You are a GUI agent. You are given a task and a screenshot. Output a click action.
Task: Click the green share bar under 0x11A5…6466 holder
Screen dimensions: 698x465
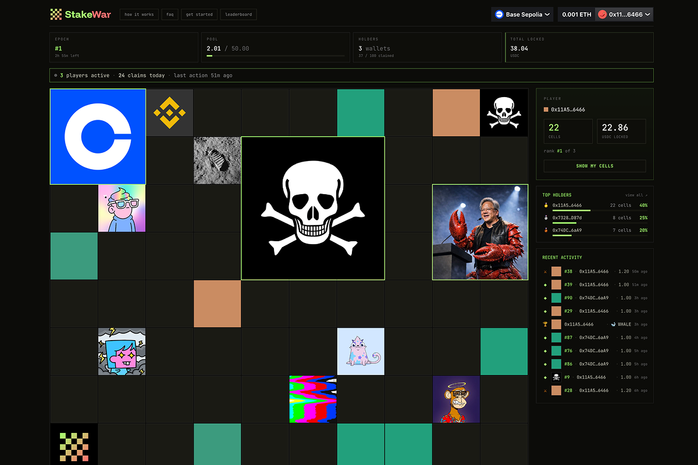[x=571, y=210]
